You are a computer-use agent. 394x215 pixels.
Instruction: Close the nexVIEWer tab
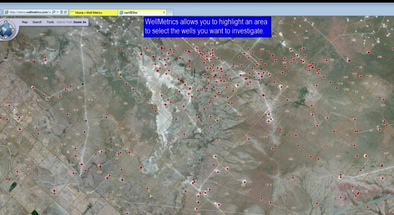point(164,12)
